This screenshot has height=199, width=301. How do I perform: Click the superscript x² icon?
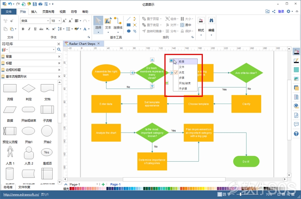[54, 29]
